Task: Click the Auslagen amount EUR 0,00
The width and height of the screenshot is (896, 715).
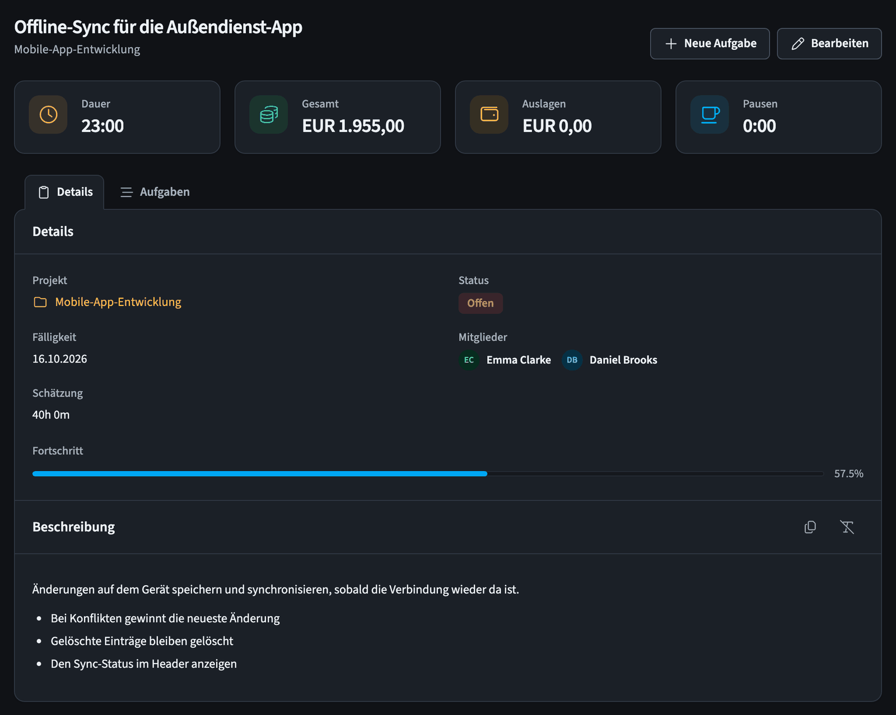Action: point(557,126)
